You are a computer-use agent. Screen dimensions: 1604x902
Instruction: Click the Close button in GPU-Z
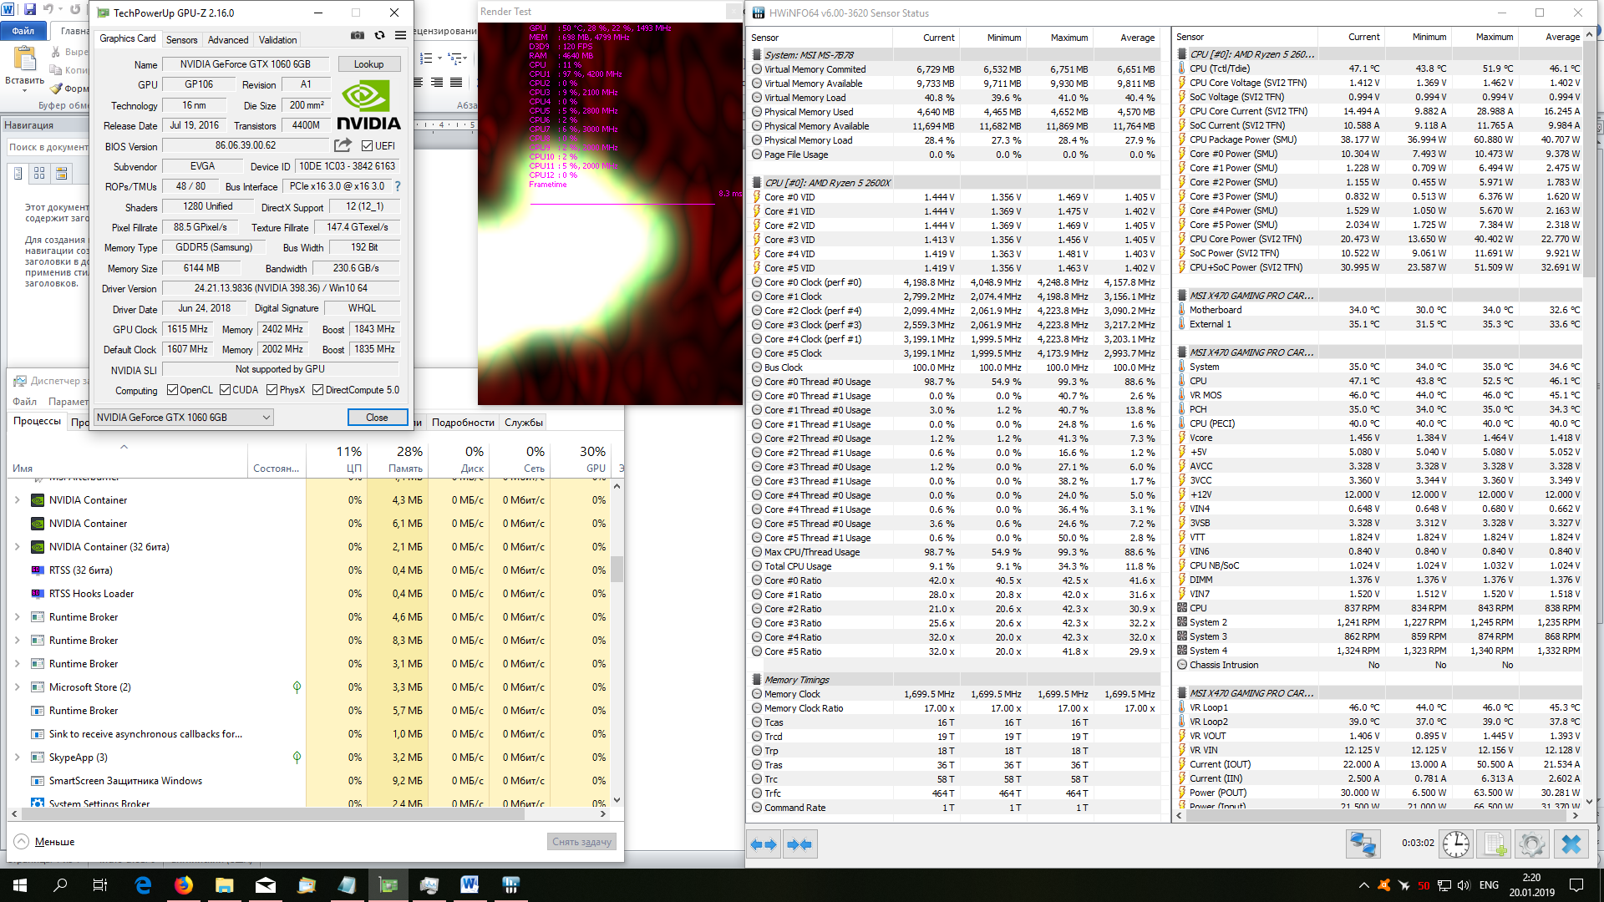[x=377, y=418]
